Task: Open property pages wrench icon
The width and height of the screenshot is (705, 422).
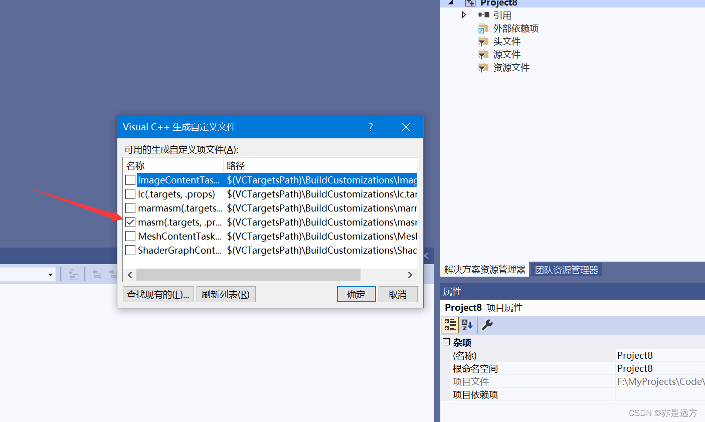Action: [x=487, y=325]
